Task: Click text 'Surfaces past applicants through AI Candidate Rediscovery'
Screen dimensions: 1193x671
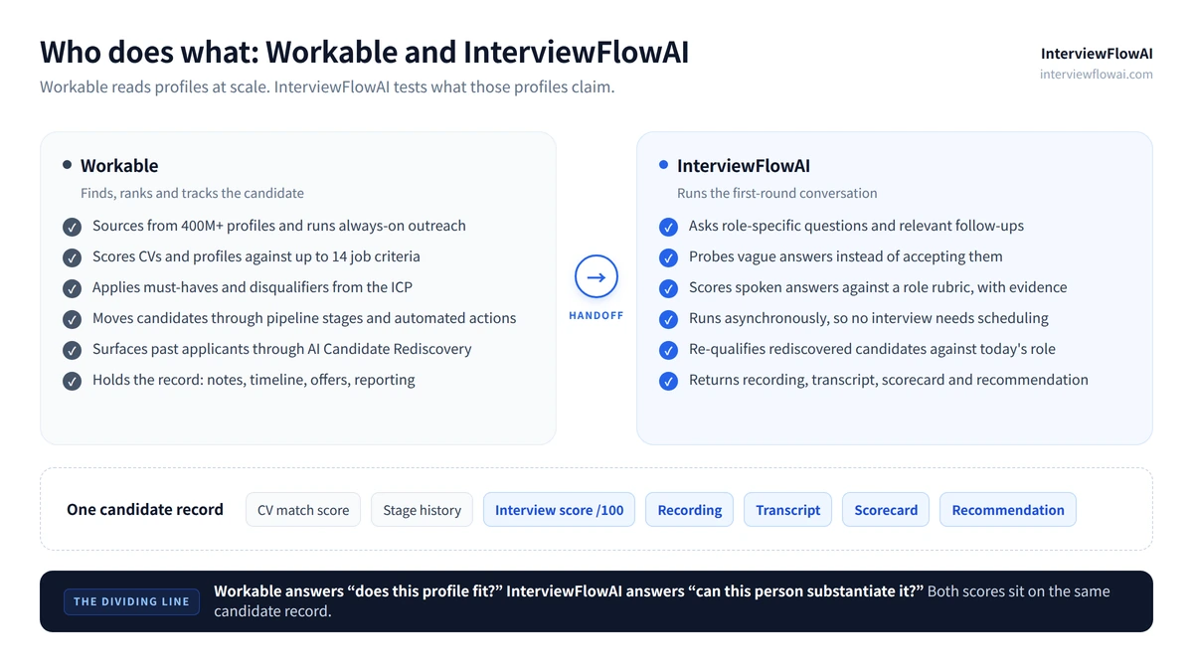Action: pyautogui.click(x=282, y=349)
